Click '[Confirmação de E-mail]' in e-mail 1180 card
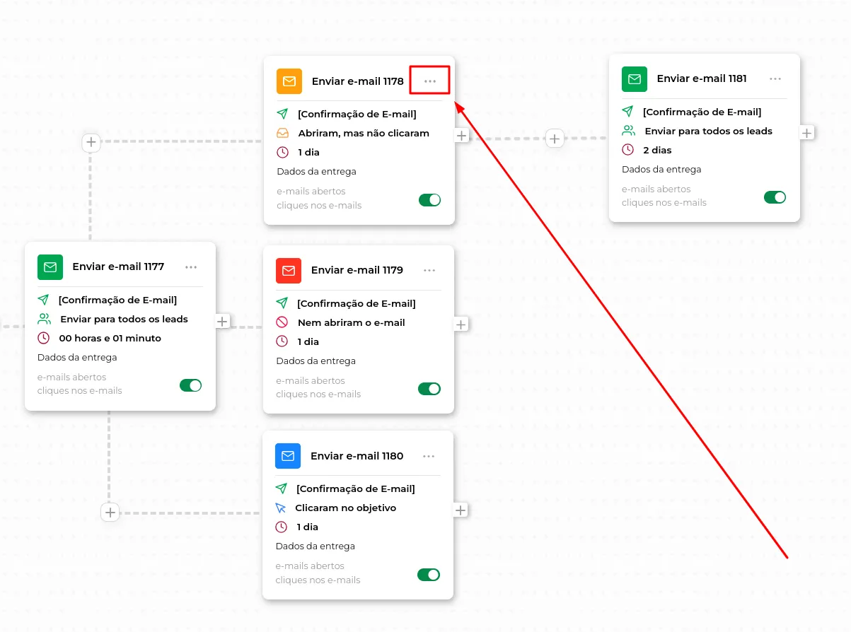The image size is (851, 632). (x=356, y=488)
